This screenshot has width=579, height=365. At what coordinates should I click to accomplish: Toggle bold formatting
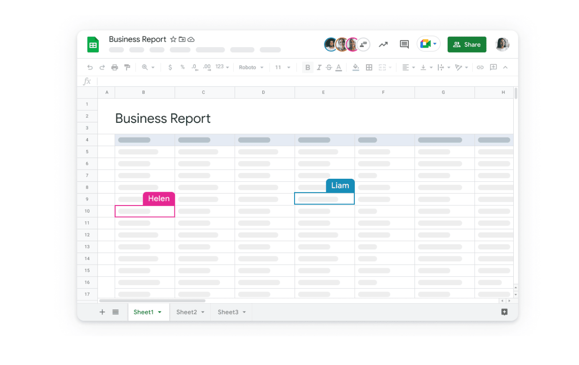(x=307, y=67)
